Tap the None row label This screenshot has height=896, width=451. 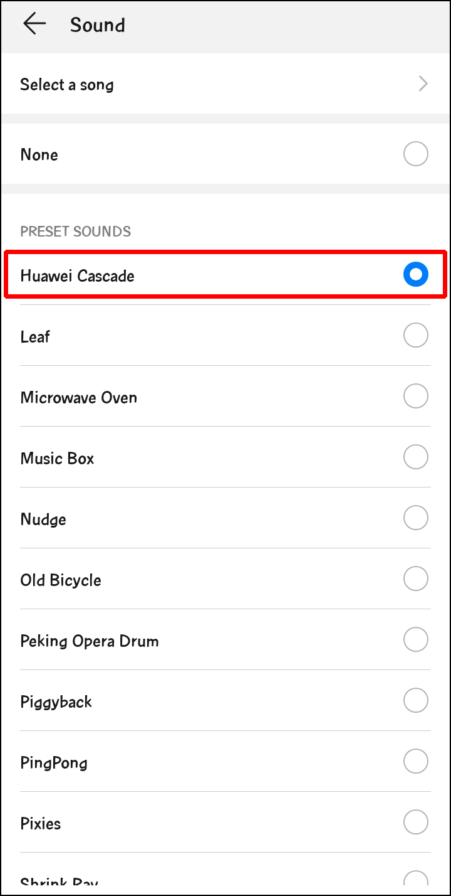(39, 154)
